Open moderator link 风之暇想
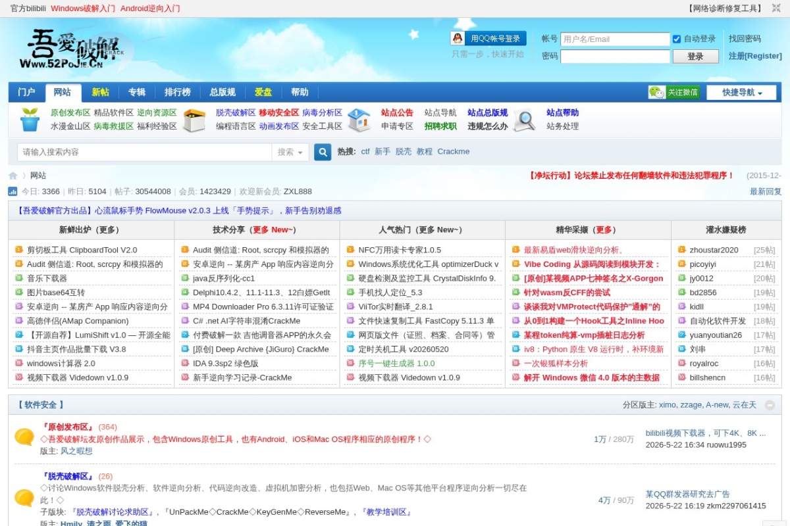790x526 pixels. tap(76, 451)
